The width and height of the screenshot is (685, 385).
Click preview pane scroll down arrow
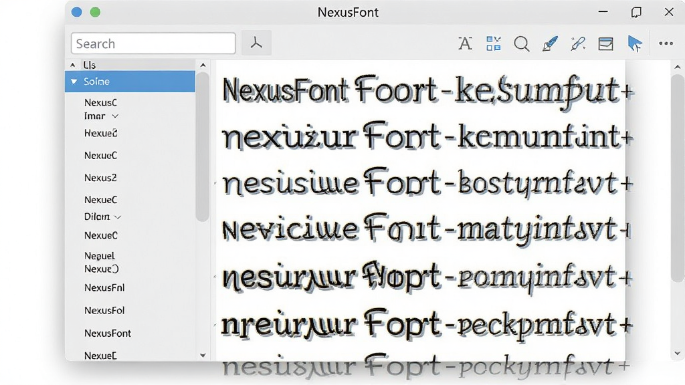pyautogui.click(x=678, y=354)
